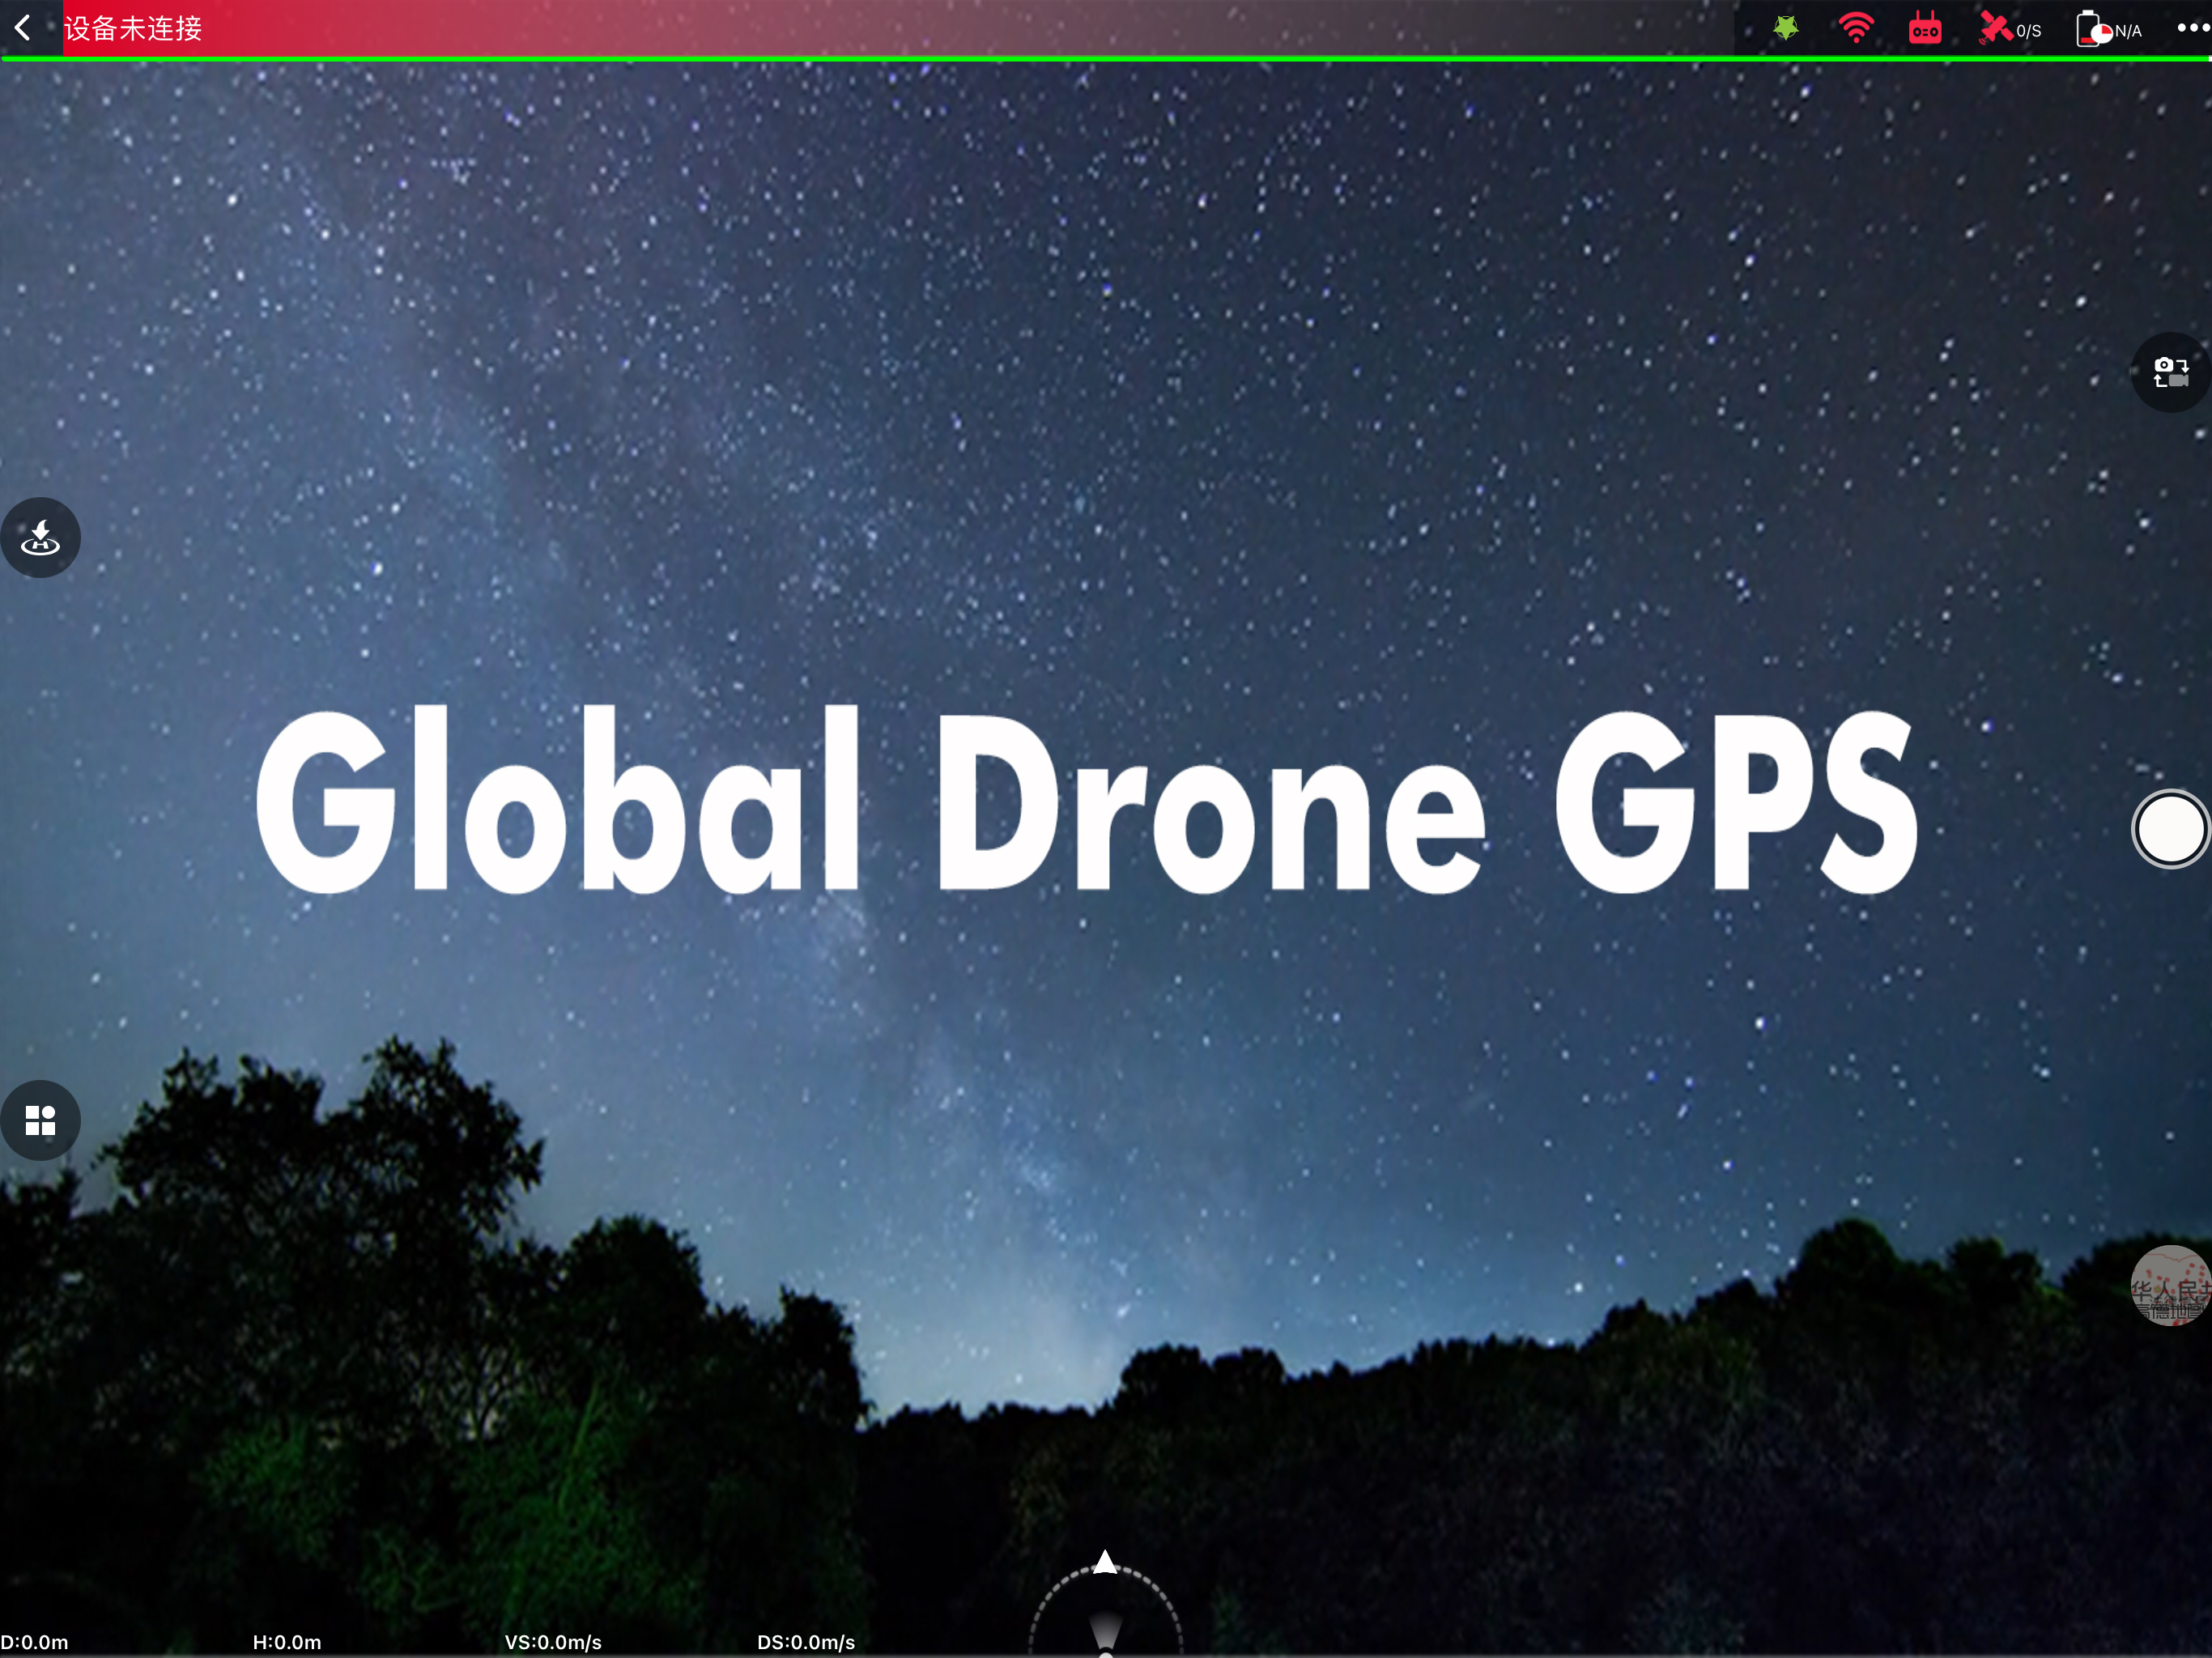Switch between photo and video mode
This screenshot has height=1658, width=2212.
[2171, 372]
